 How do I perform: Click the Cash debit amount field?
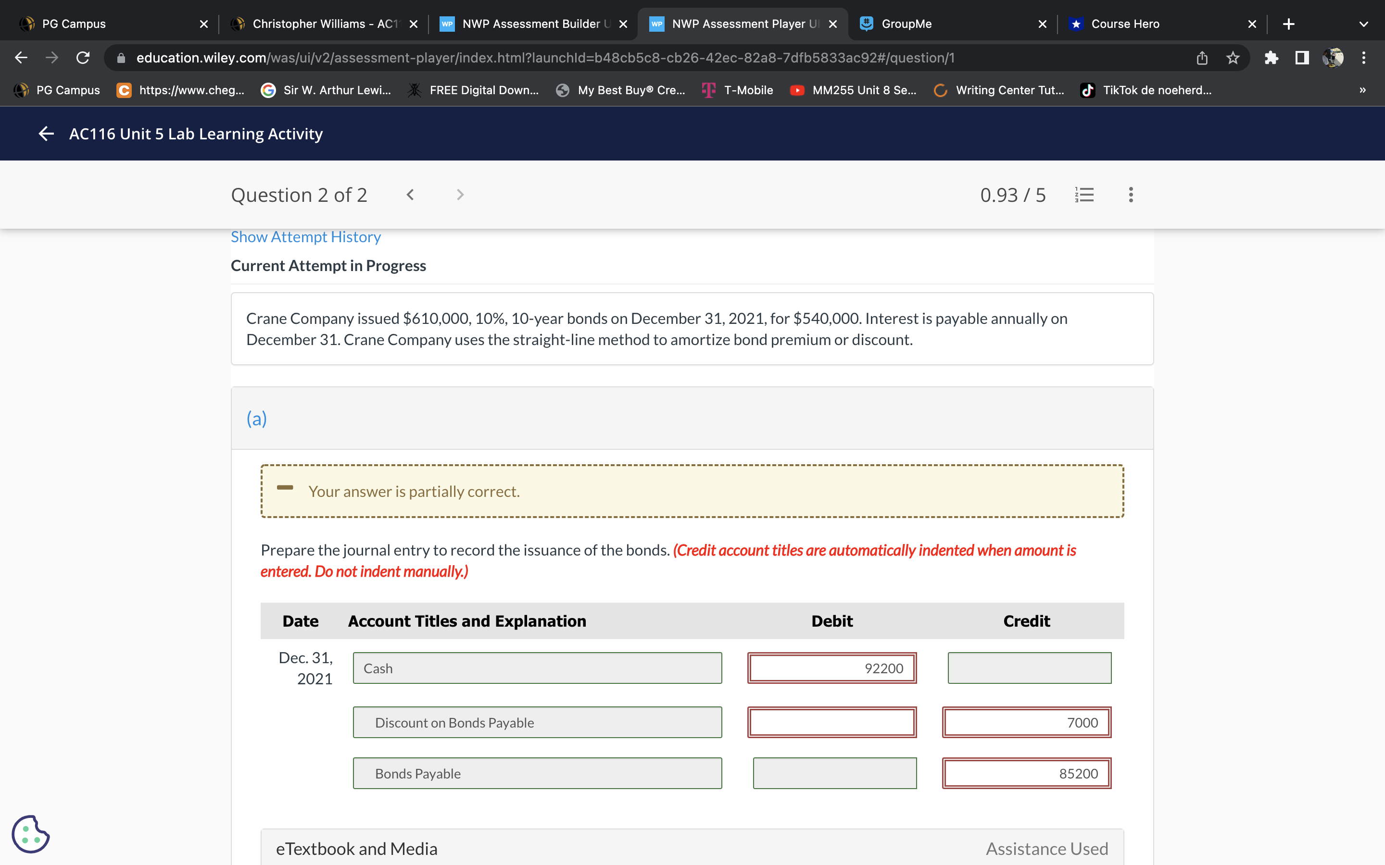point(831,668)
